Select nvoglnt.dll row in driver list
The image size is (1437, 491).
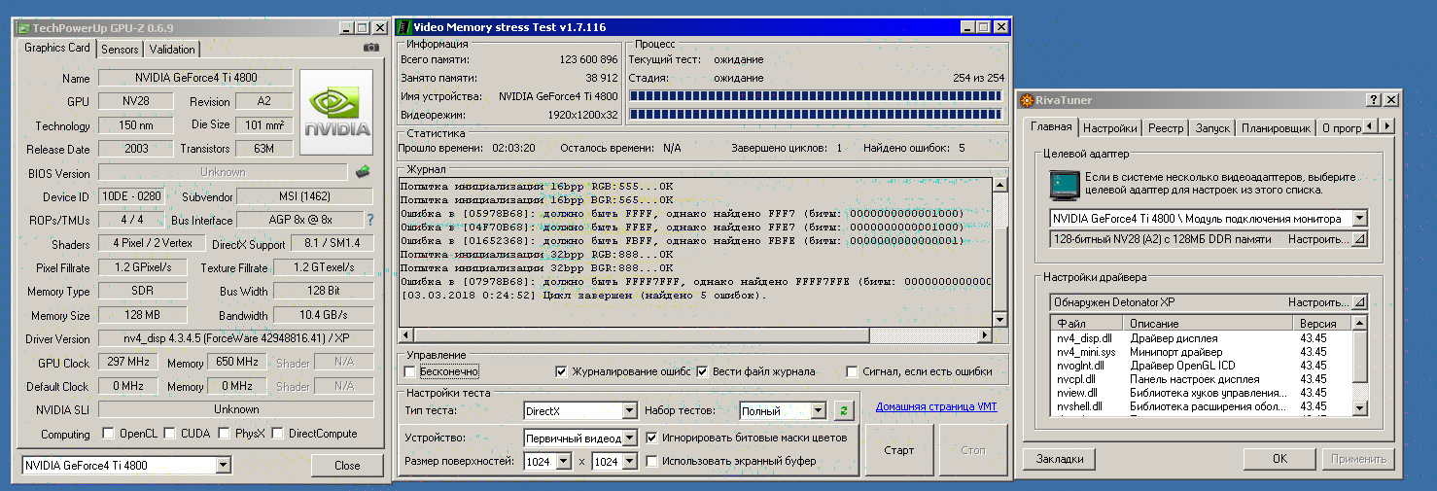point(1202,366)
